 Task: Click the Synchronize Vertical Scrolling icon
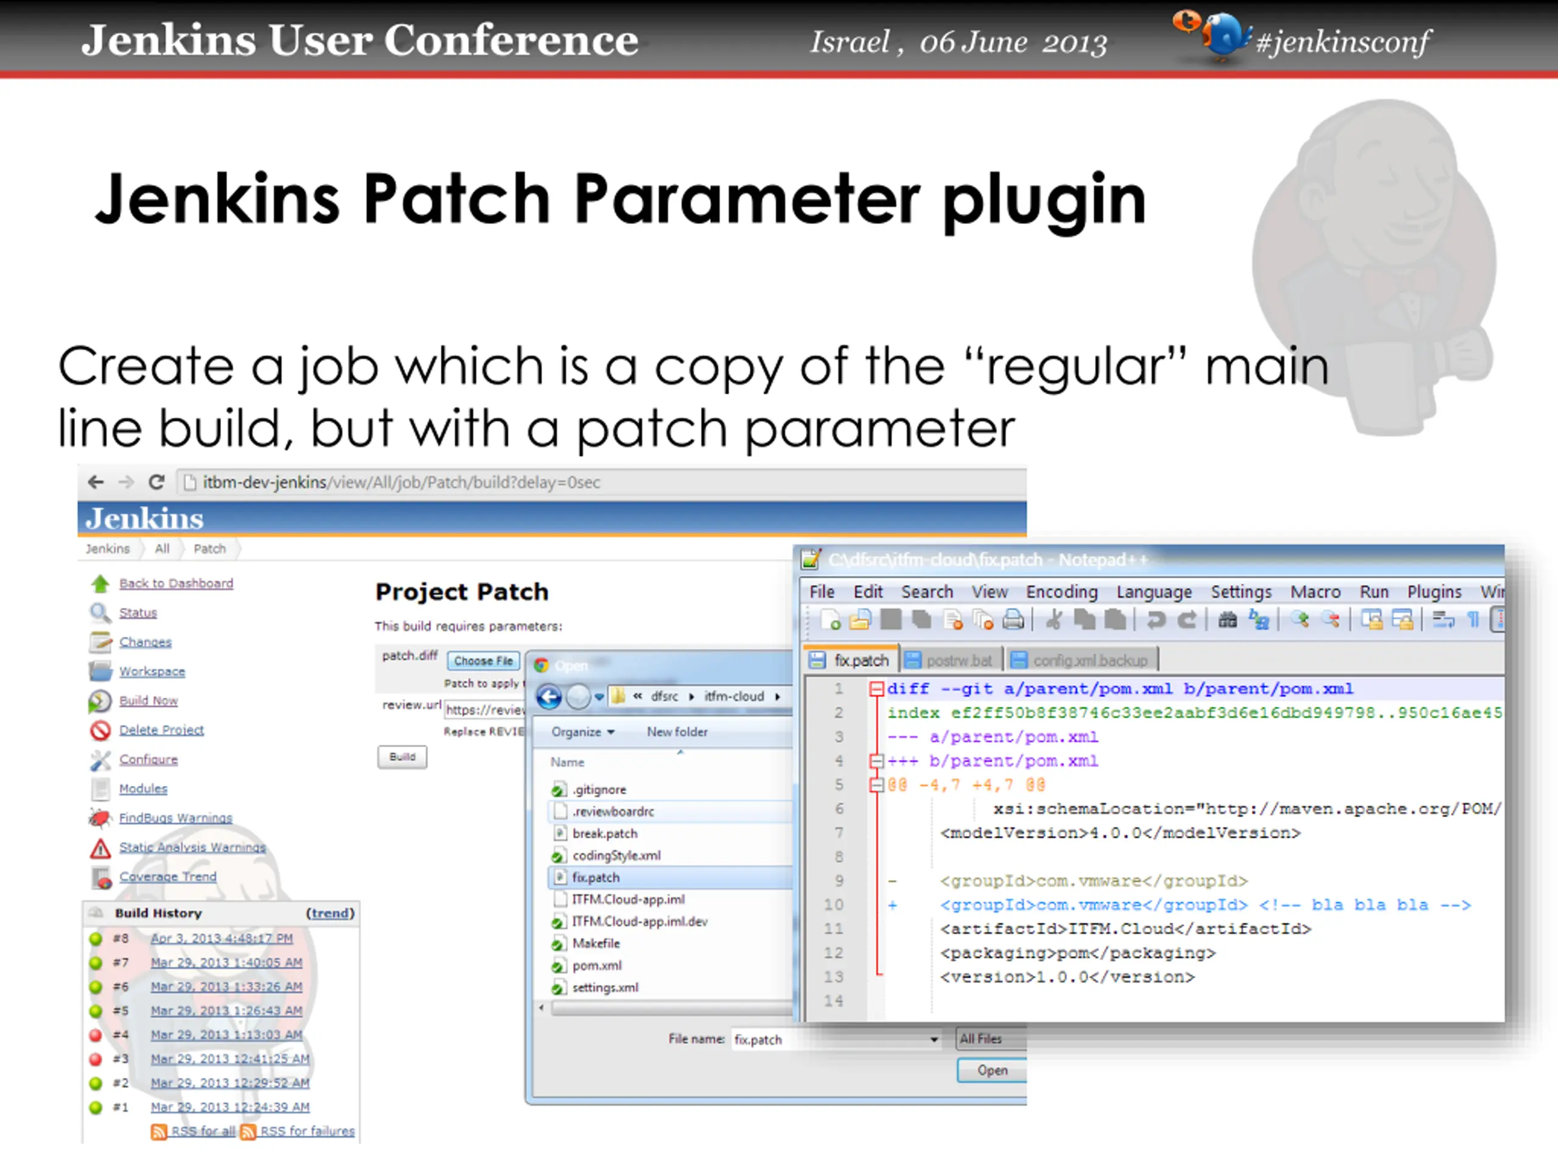(1371, 619)
